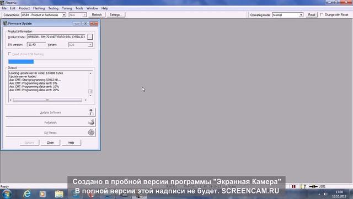This screenshot has height=199, width=353.
Task: Open the Edit menu
Action: (13, 8)
